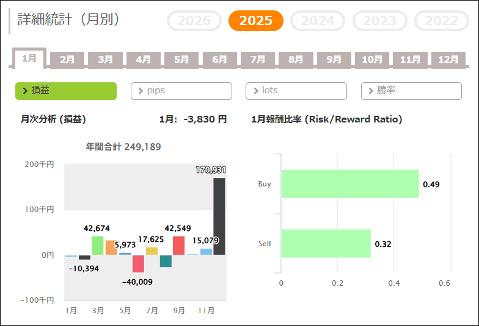The image size is (479, 326).
Task: Click the Buy ratio bar
Action: point(349,184)
